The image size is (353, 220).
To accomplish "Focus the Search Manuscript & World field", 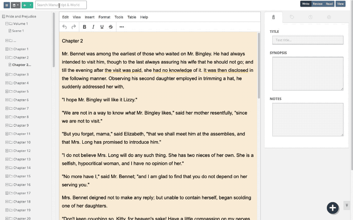I will (61, 5).
